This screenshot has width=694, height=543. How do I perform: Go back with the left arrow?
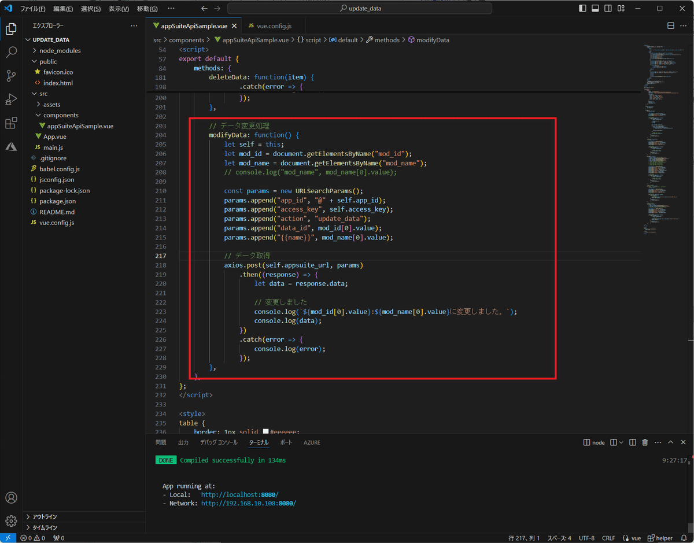click(x=204, y=9)
